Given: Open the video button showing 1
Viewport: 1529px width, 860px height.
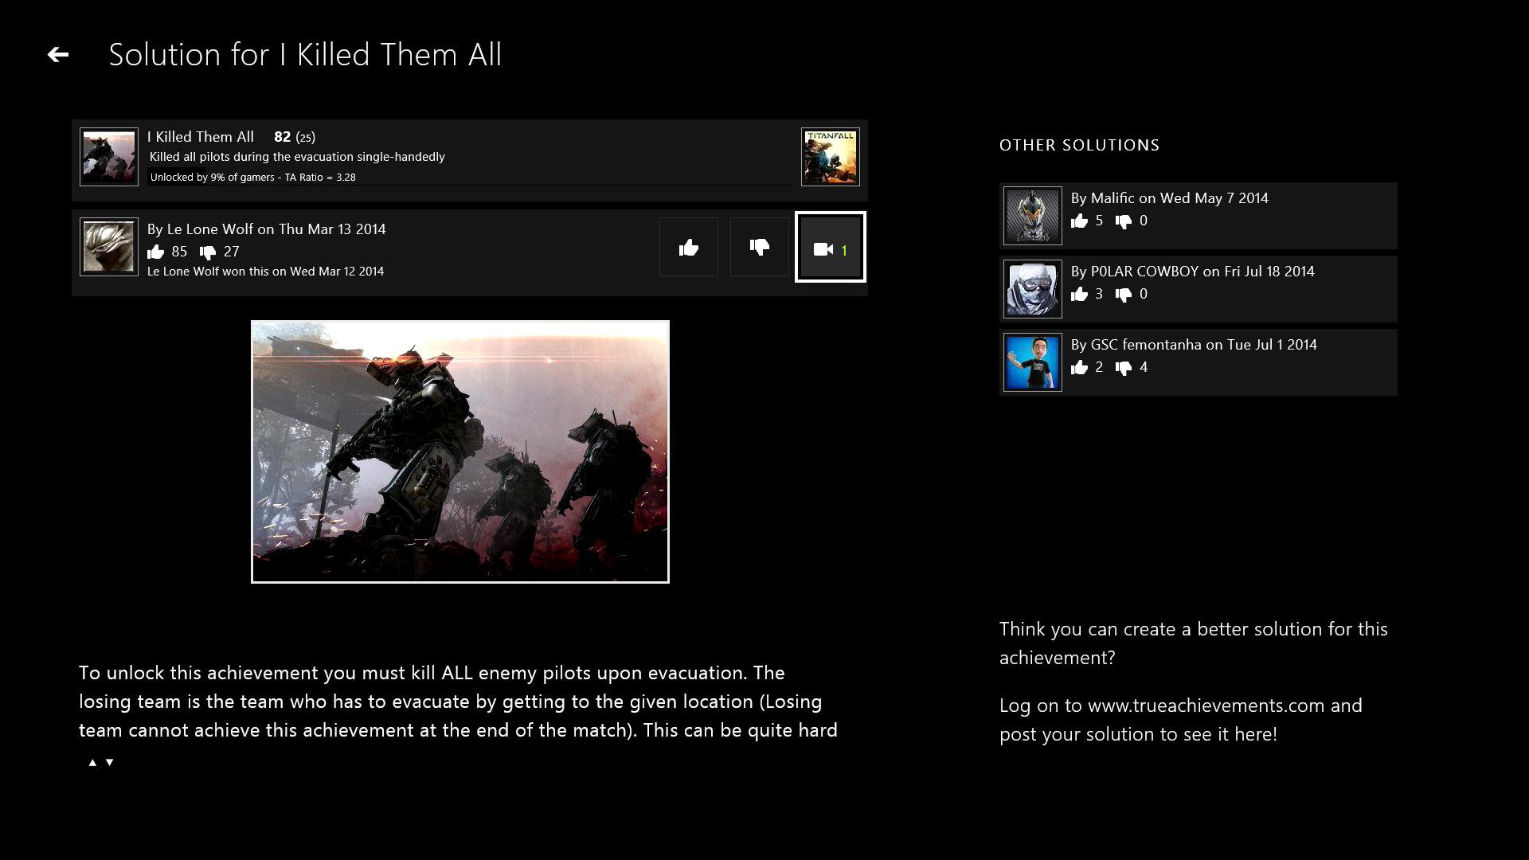Looking at the screenshot, I should pyautogui.click(x=830, y=248).
